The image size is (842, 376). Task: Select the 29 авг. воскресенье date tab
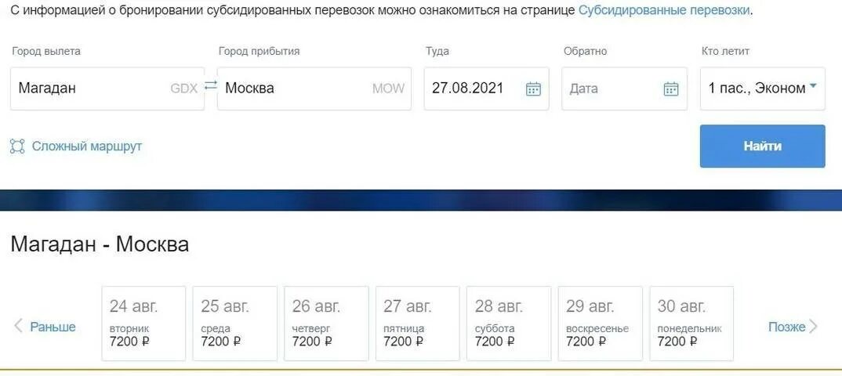tap(600, 324)
